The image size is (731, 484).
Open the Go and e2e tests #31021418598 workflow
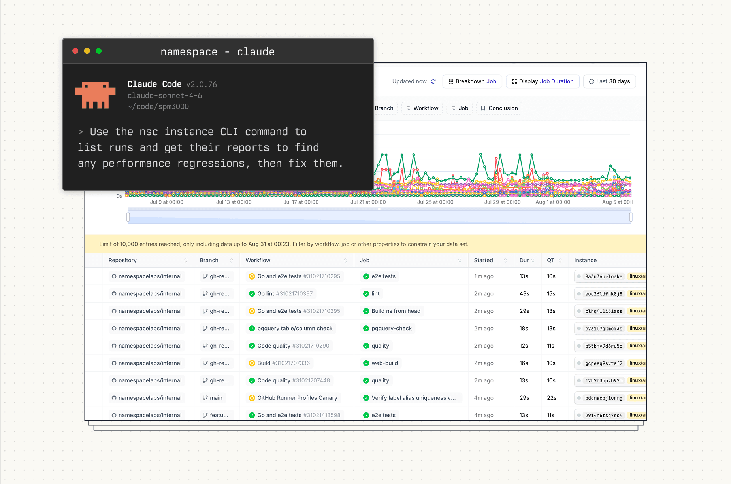pos(294,415)
